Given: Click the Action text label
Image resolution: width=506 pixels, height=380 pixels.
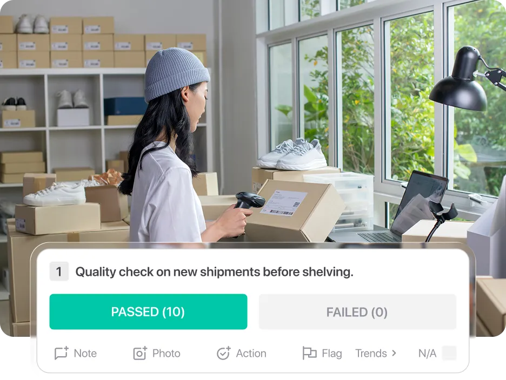Looking at the screenshot, I should coord(251,353).
